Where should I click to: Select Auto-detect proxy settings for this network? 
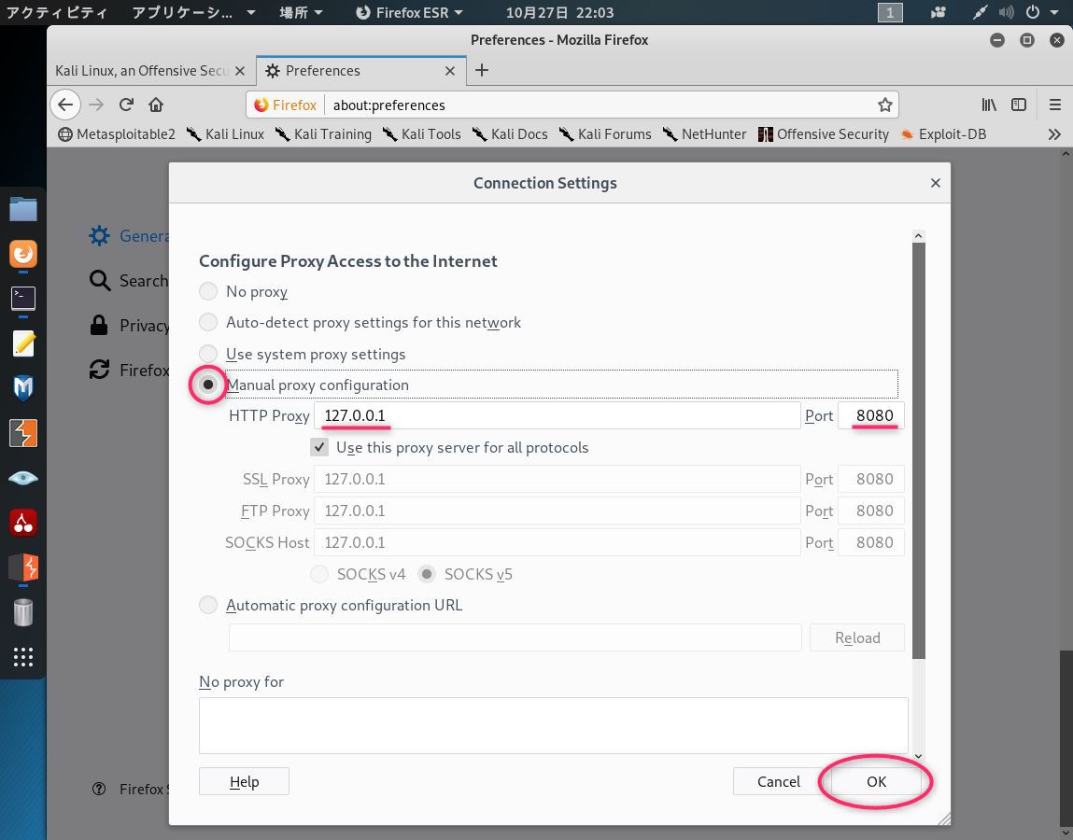click(x=208, y=322)
